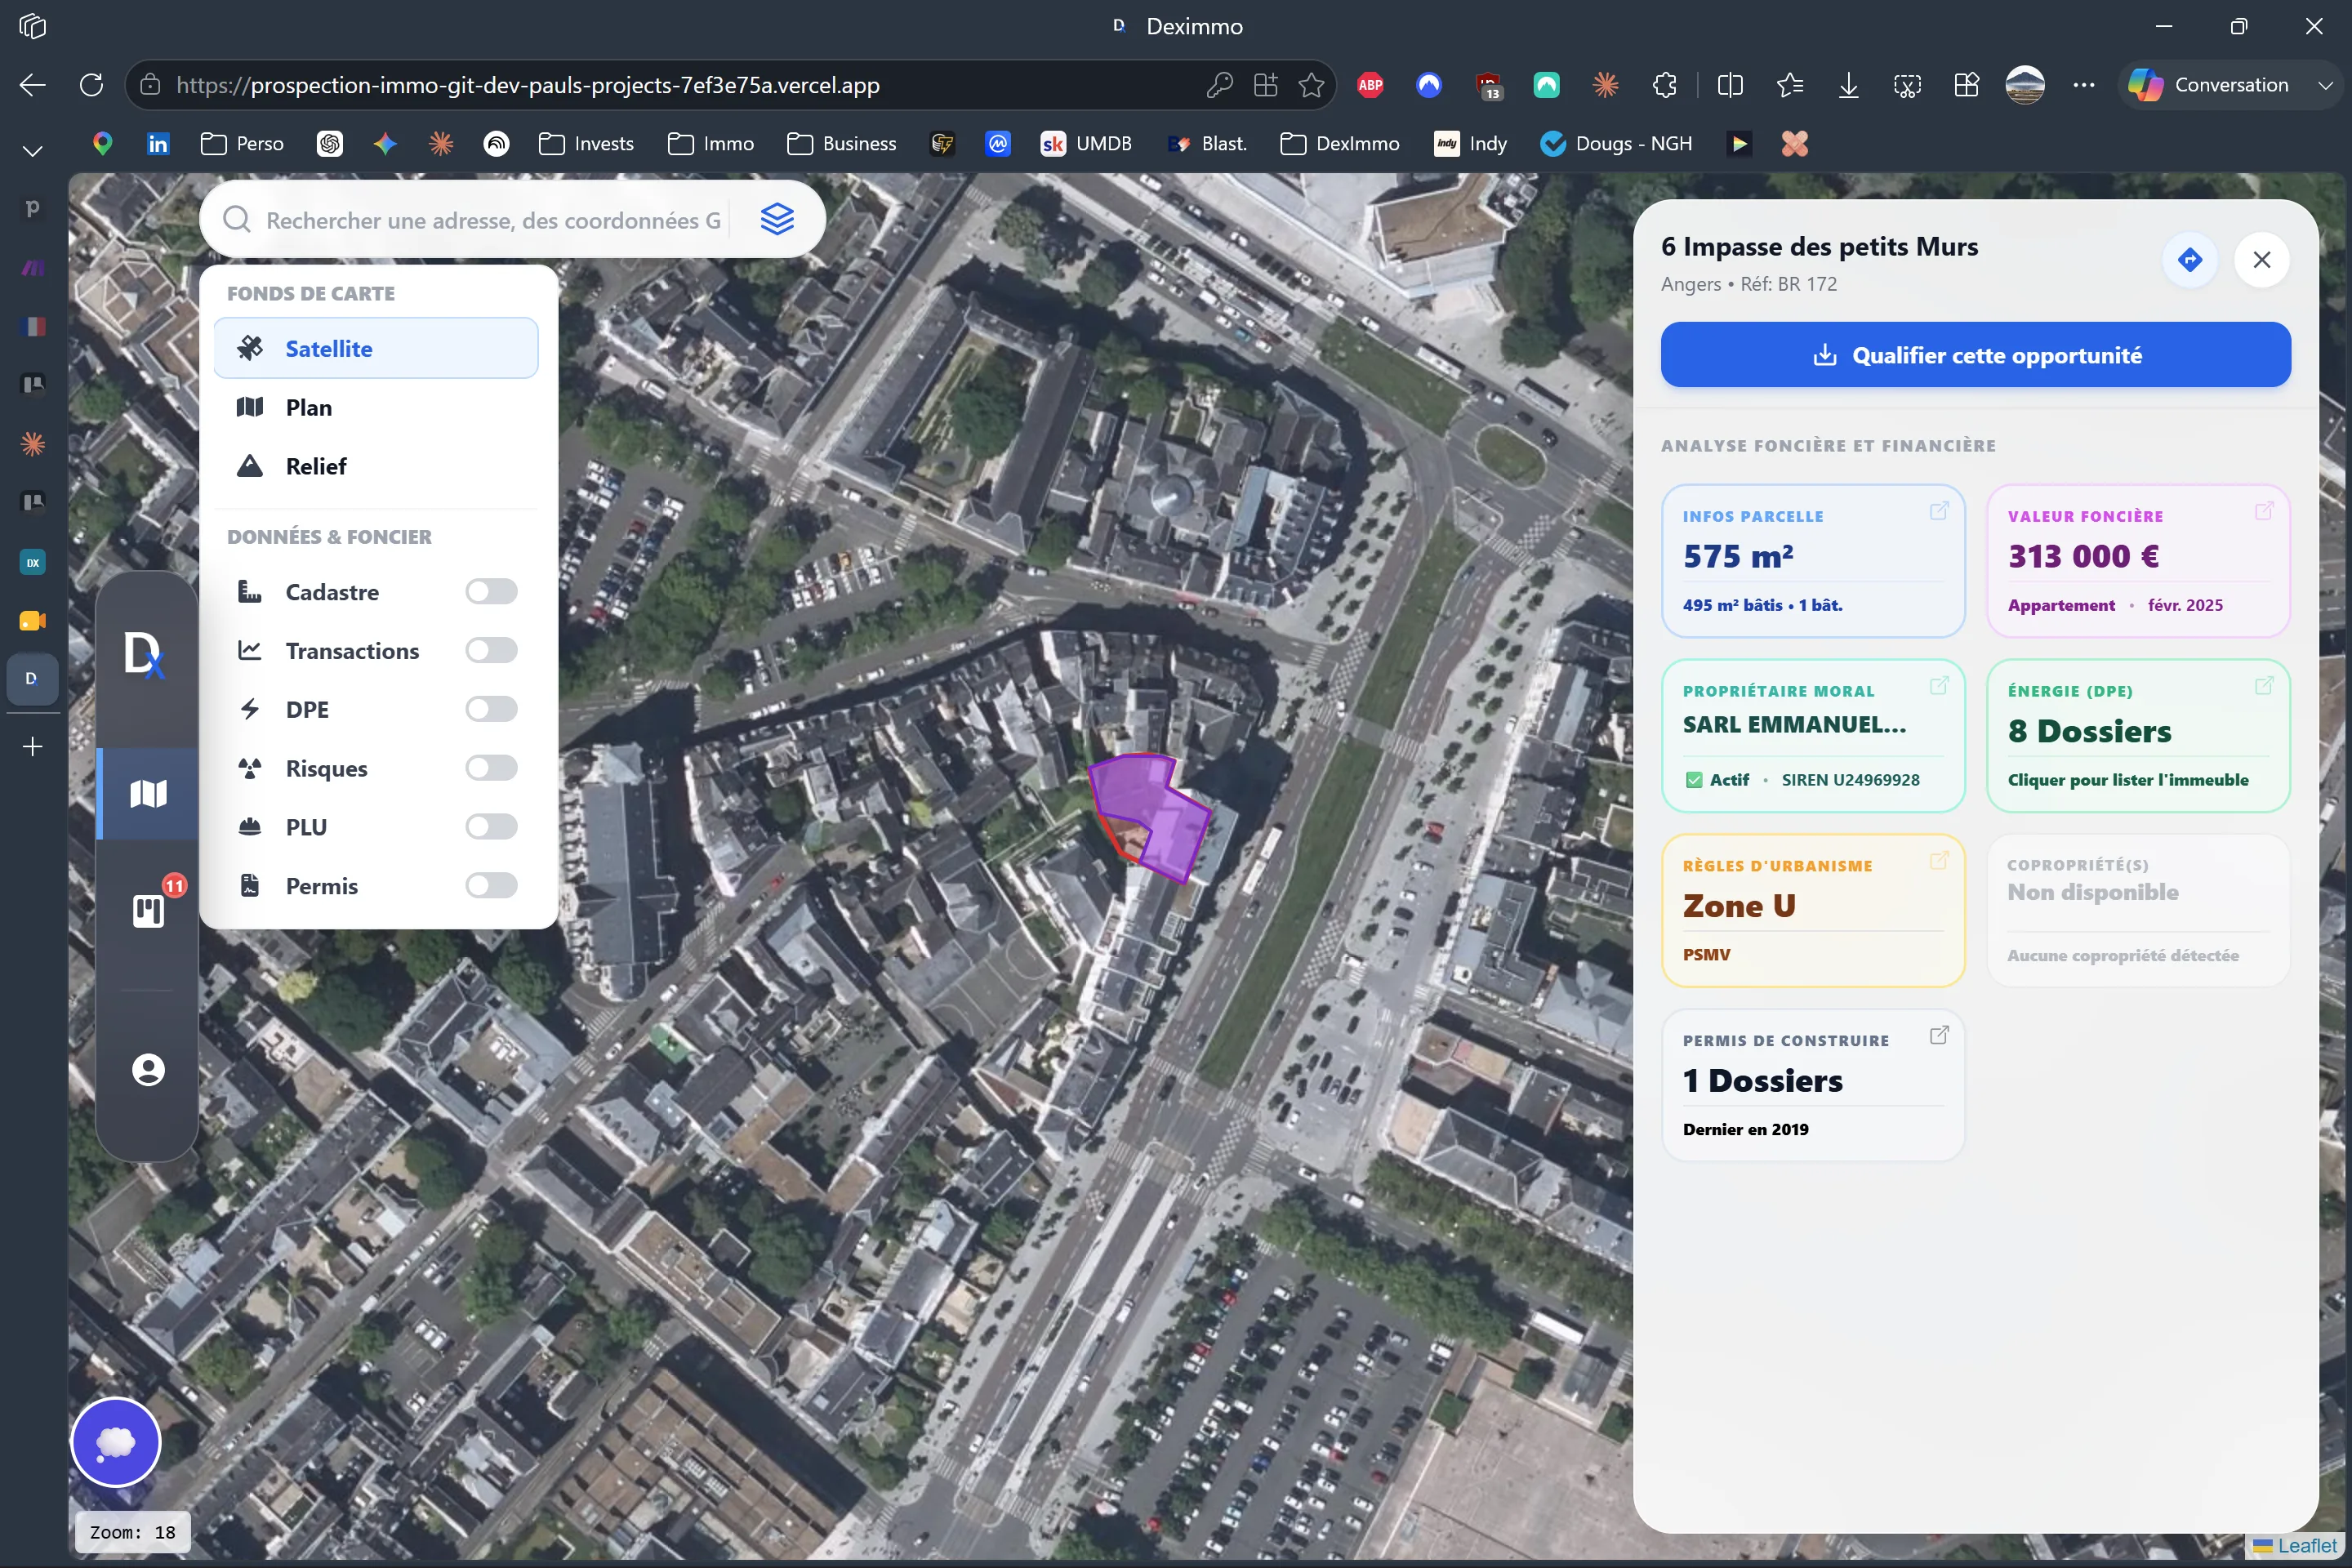The image size is (2352, 1568).
Task: Open external link on Règles d'urbanisme card
Action: point(1938,861)
